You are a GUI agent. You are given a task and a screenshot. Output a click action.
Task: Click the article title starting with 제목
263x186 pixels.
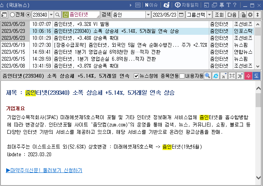click(x=91, y=92)
